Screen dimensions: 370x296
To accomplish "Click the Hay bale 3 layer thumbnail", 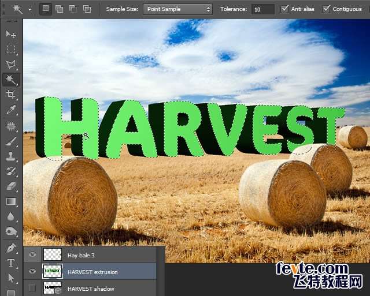I will pyautogui.click(x=53, y=254).
